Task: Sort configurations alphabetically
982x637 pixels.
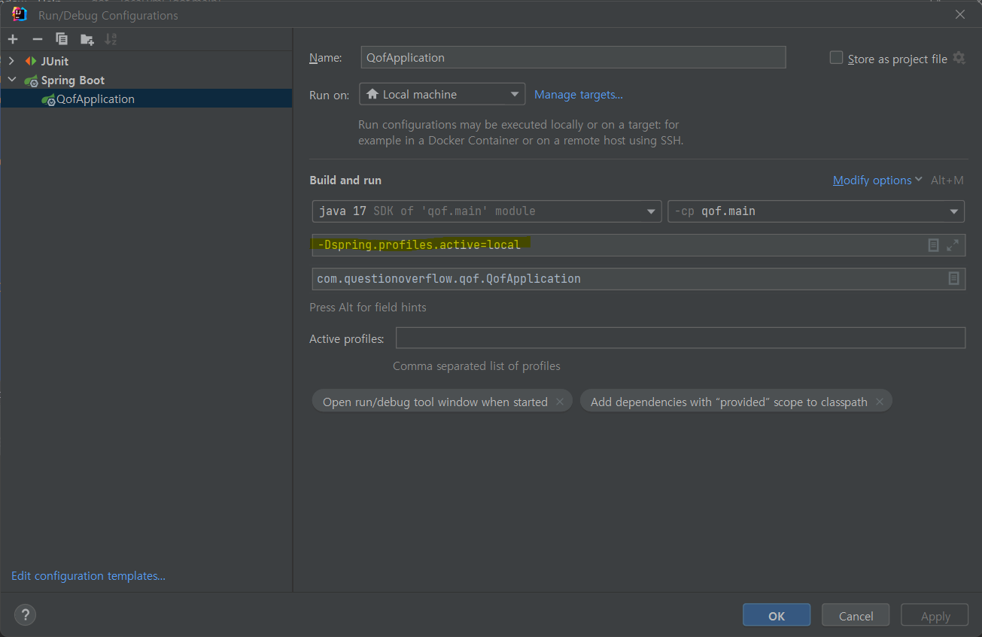Action: click(111, 39)
